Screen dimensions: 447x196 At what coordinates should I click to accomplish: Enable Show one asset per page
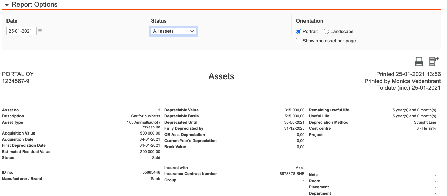[x=299, y=41]
